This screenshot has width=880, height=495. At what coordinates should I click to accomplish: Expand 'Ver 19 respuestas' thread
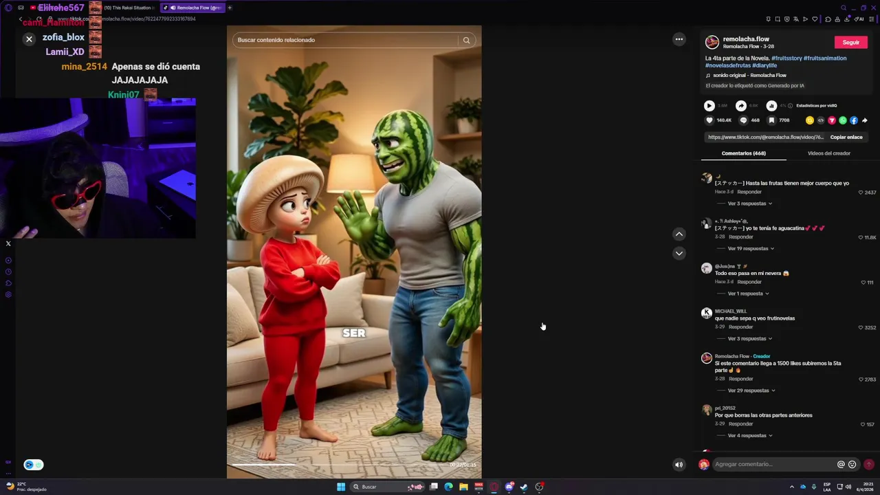751,249
